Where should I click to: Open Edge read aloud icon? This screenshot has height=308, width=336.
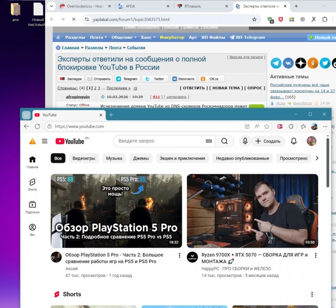pos(257,126)
